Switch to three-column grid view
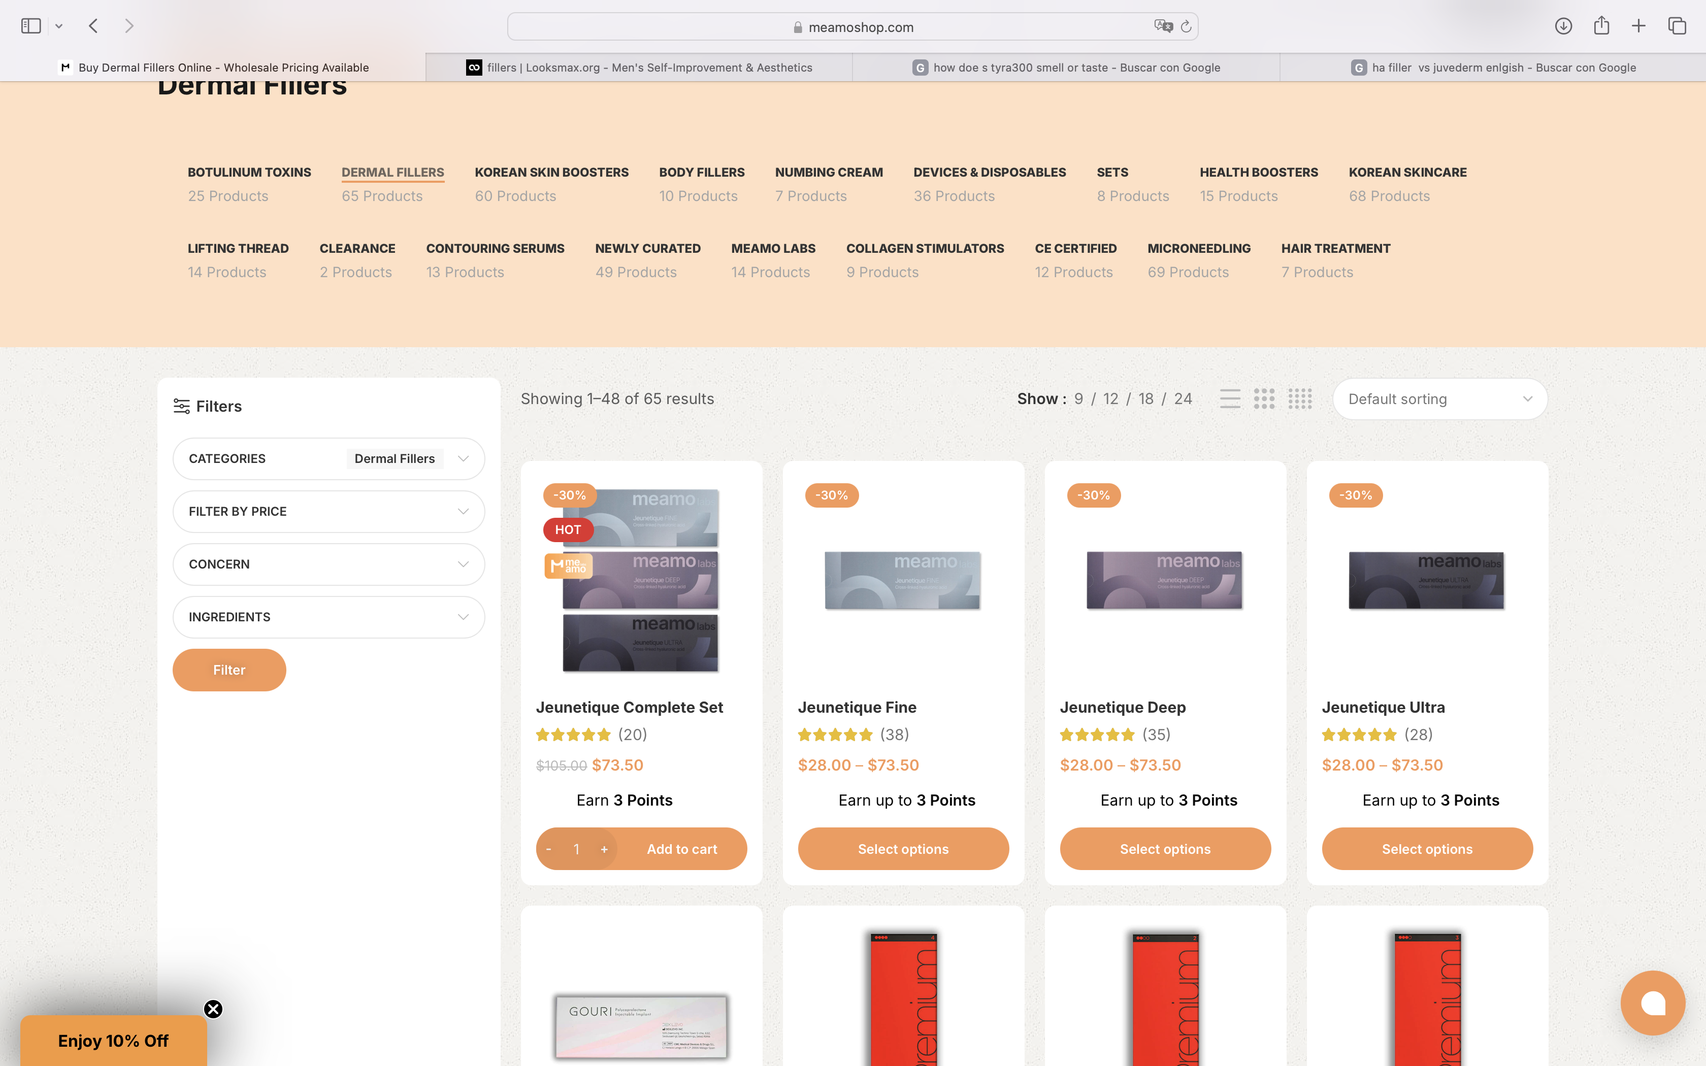The height and width of the screenshot is (1066, 1706). [1264, 399]
